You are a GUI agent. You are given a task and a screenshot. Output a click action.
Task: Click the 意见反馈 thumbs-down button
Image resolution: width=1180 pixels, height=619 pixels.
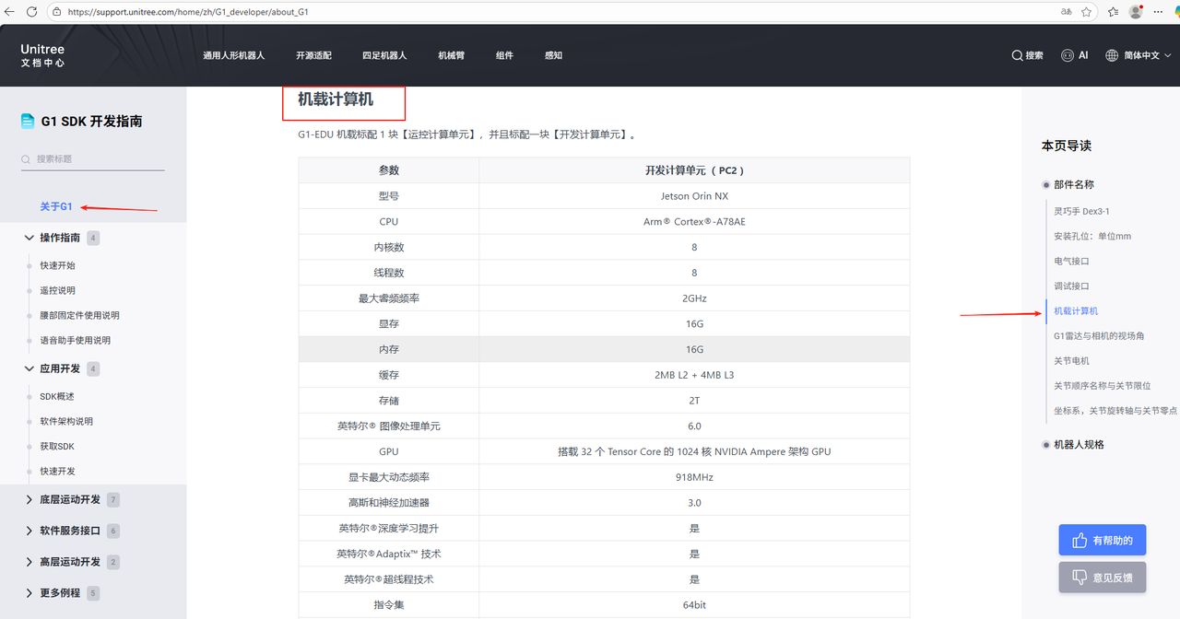point(1103,578)
